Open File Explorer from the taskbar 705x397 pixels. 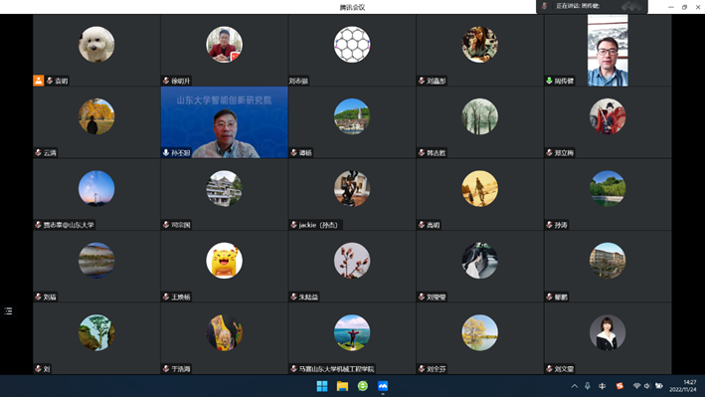tap(342, 386)
